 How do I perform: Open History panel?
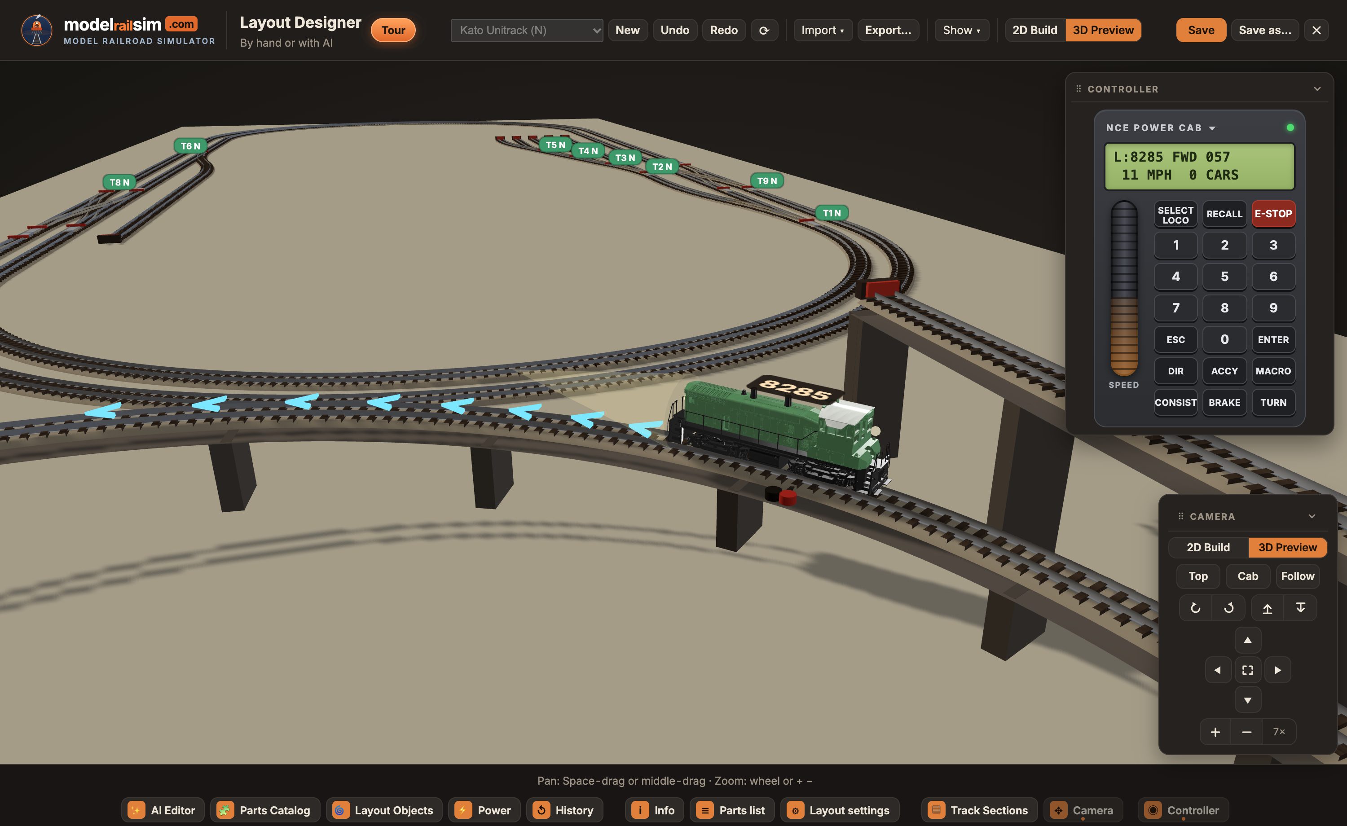(564, 810)
